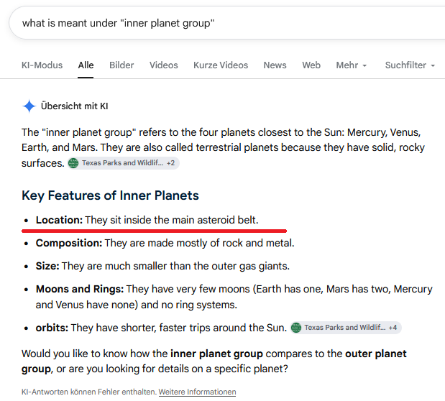Image resolution: width=445 pixels, height=401 pixels.
Task: Open the +2 sources chip
Action: coord(123,163)
